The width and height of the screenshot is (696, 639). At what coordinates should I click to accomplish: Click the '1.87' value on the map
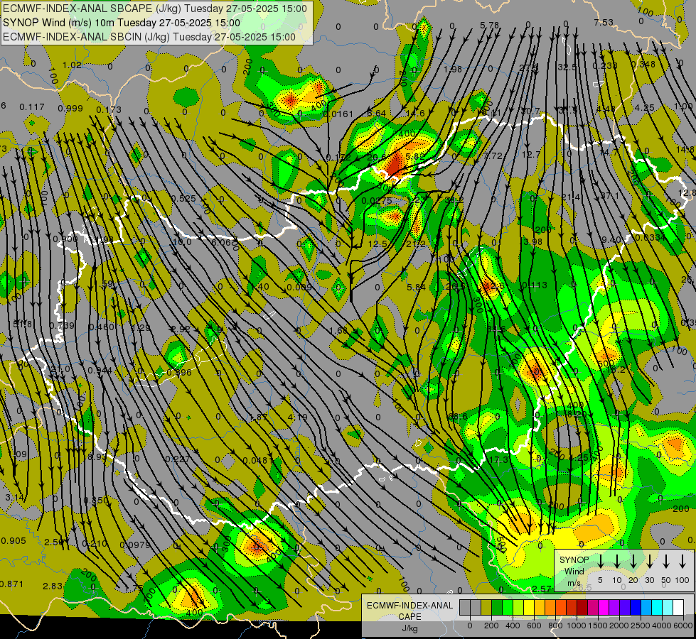259,417
